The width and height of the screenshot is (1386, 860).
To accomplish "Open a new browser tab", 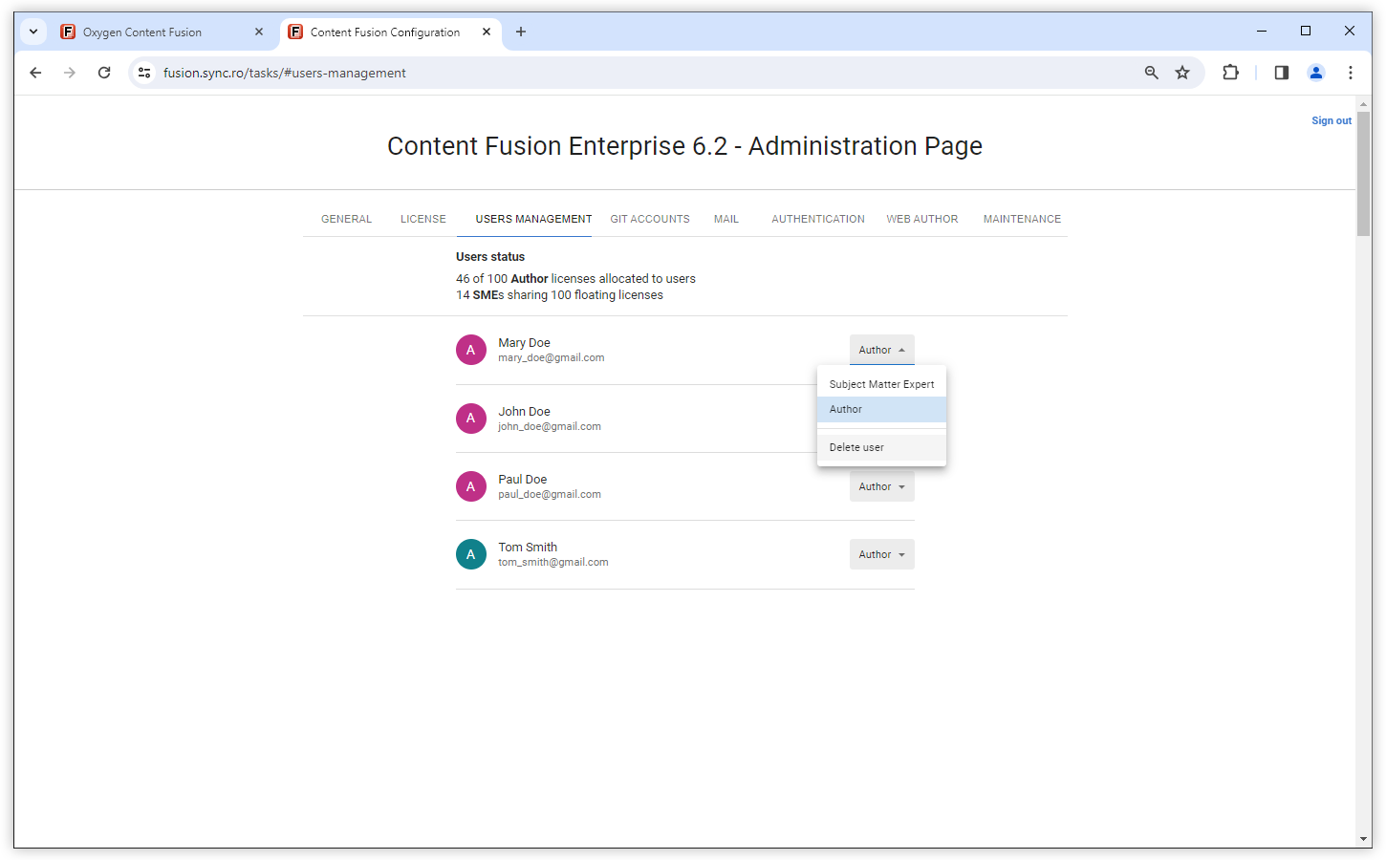I will pyautogui.click(x=521, y=32).
